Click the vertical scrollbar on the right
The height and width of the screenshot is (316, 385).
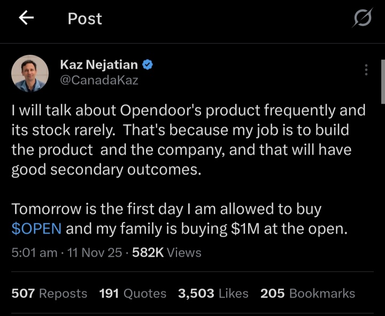(382, 80)
